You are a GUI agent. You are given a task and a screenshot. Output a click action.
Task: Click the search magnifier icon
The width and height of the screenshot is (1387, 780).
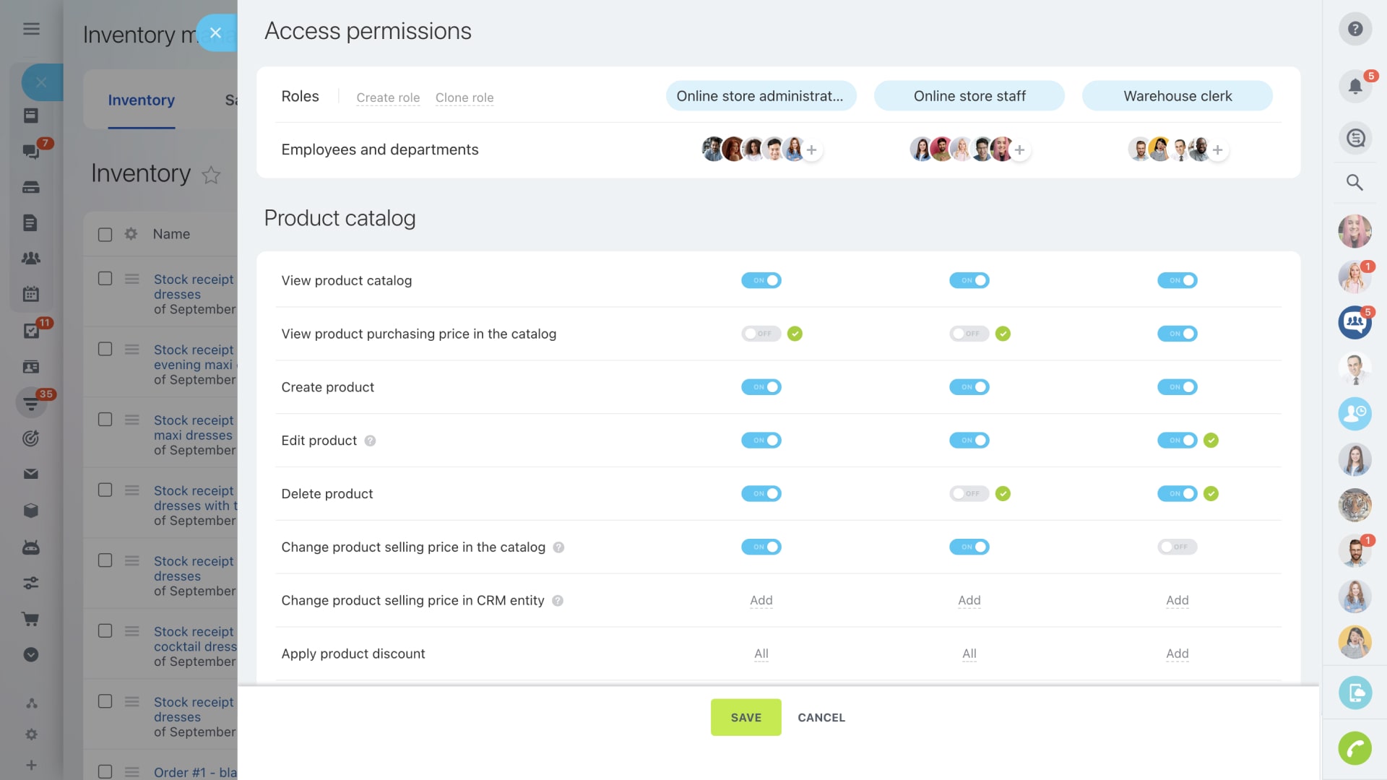coord(1354,183)
